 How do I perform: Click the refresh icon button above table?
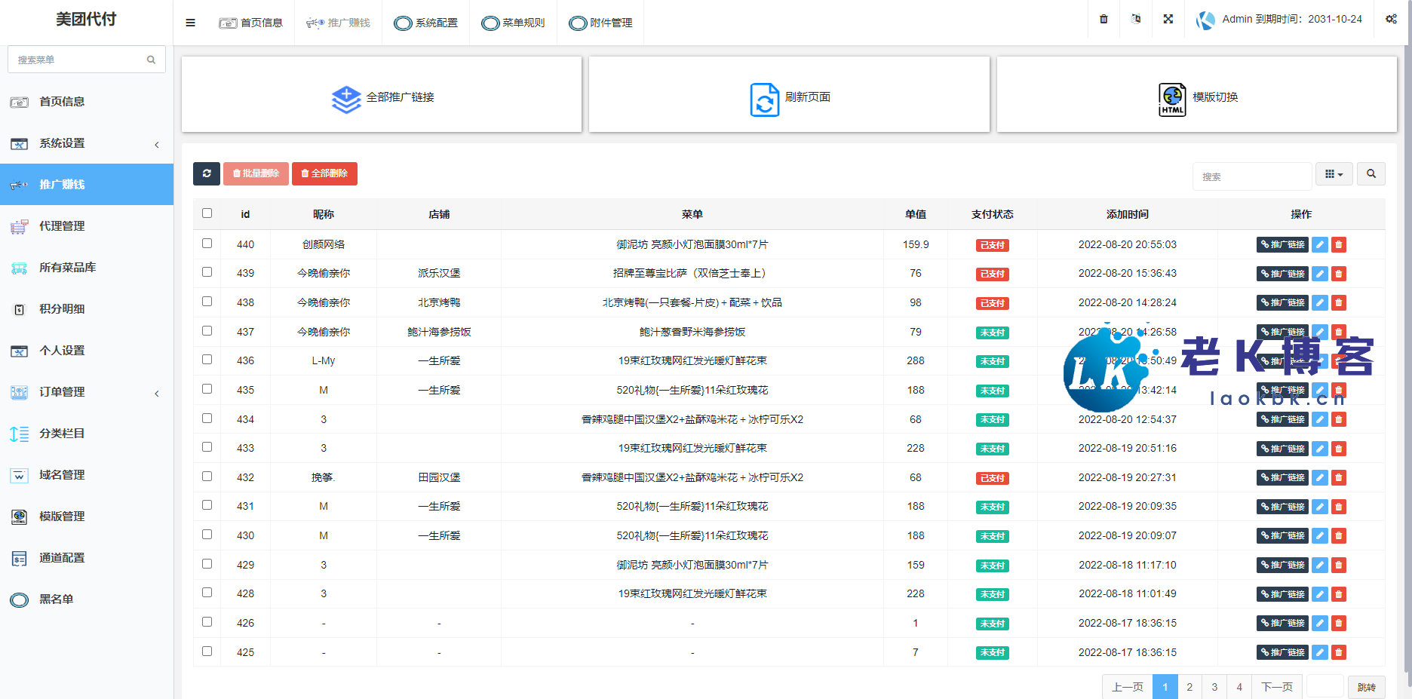coord(207,173)
